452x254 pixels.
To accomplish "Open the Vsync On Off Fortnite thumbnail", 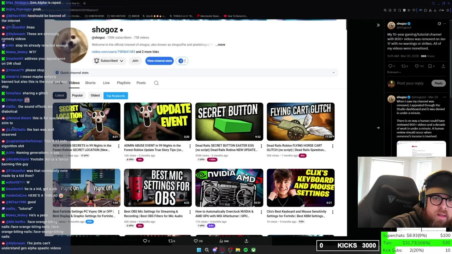I will click(x=87, y=188).
